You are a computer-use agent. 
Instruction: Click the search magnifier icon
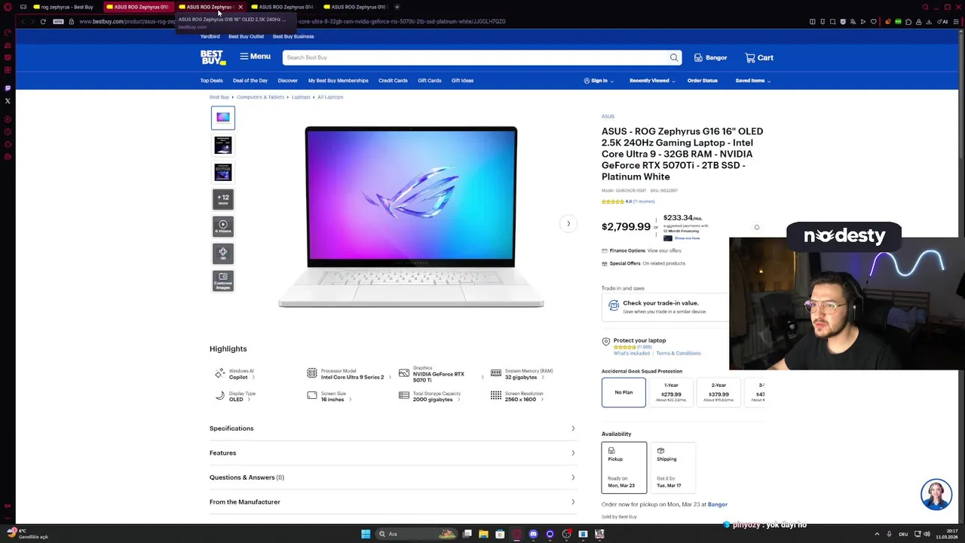coord(674,57)
